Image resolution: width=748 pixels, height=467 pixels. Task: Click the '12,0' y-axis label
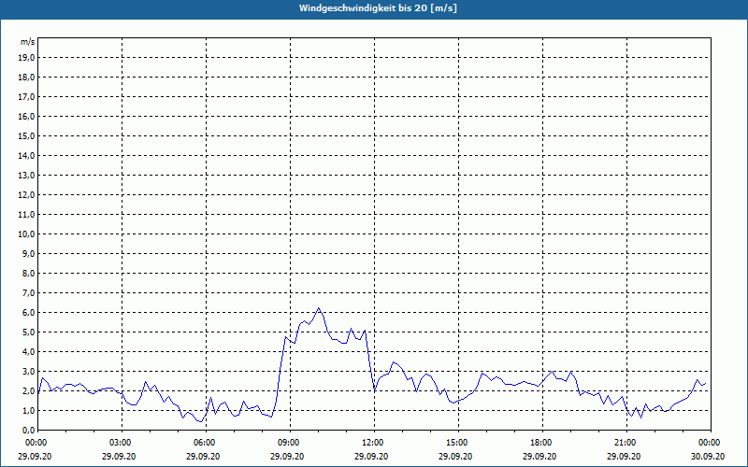27,195
